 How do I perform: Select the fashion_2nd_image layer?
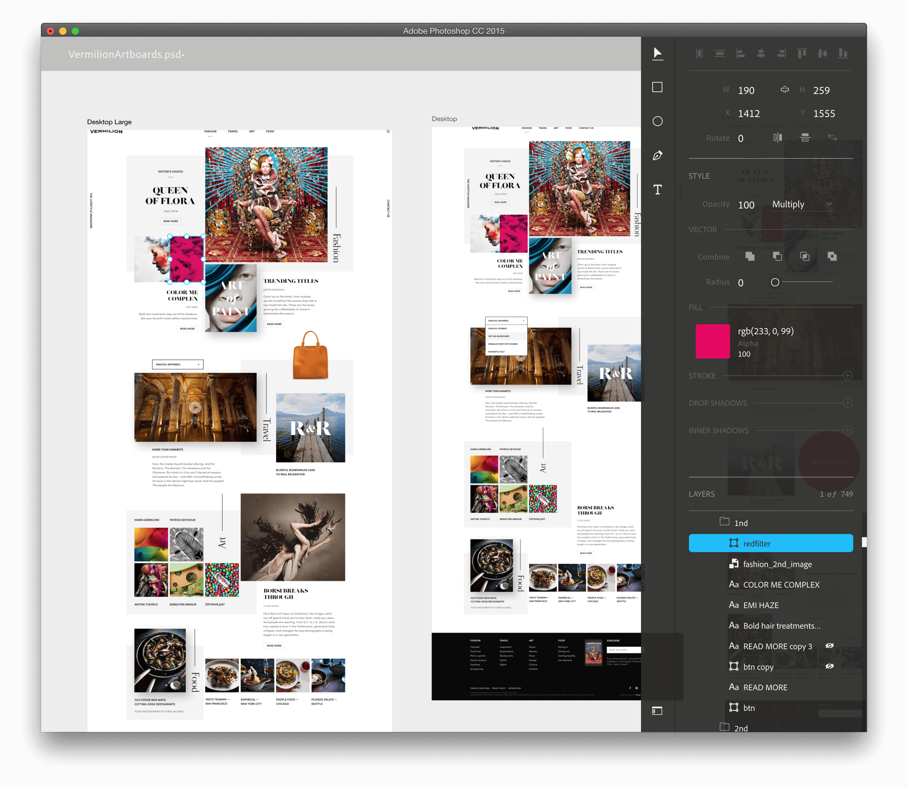(777, 564)
